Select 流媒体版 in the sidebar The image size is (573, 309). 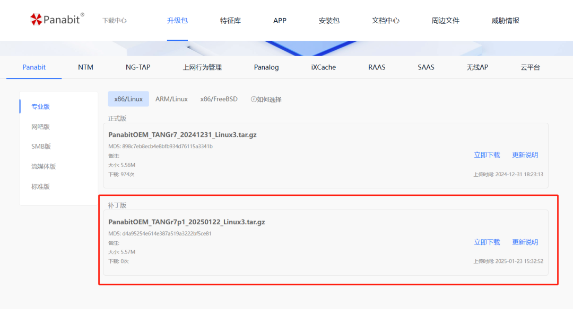44,166
